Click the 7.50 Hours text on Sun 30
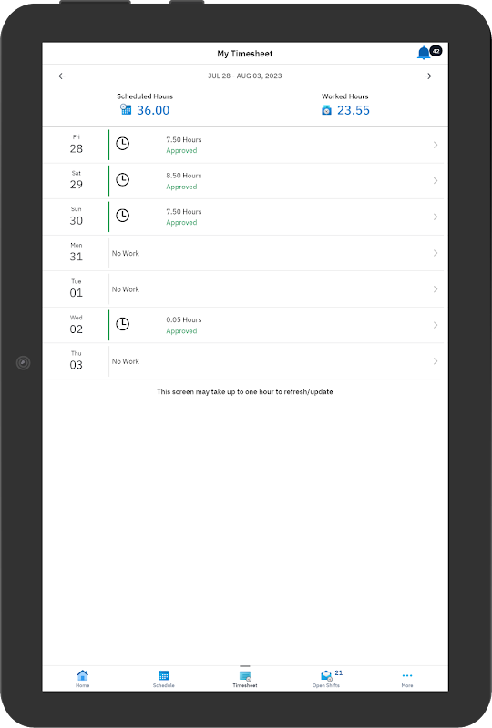The image size is (492, 728). click(x=184, y=212)
